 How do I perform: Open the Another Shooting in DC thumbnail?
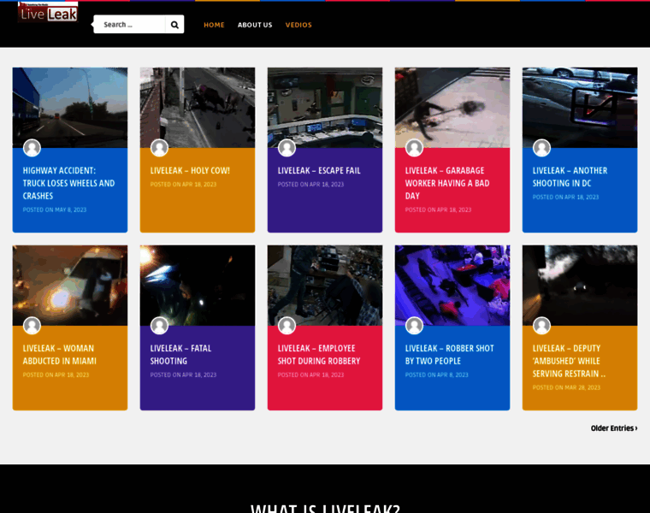(580, 108)
